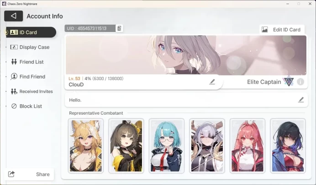The width and height of the screenshot is (316, 185).
Task: Click the Representative Combatant heading
Action: pos(96,113)
